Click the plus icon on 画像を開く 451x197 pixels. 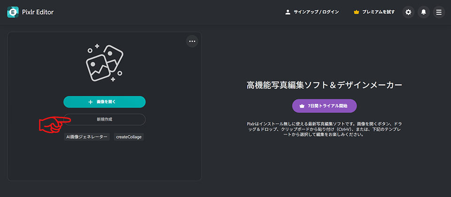point(90,102)
